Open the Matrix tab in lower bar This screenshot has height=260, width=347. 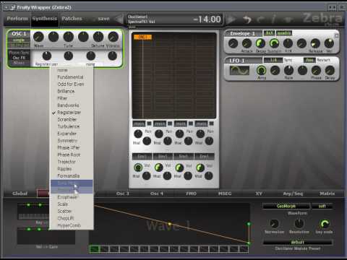click(x=327, y=194)
